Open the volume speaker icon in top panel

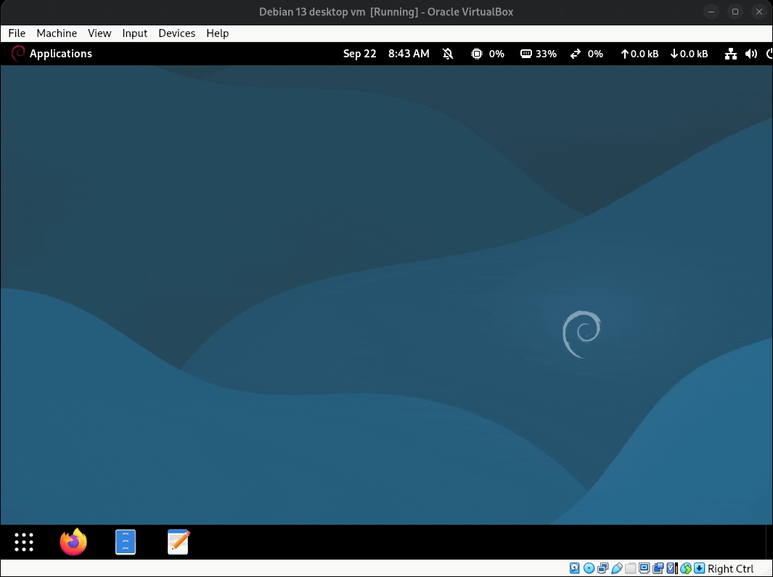tap(751, 54)
